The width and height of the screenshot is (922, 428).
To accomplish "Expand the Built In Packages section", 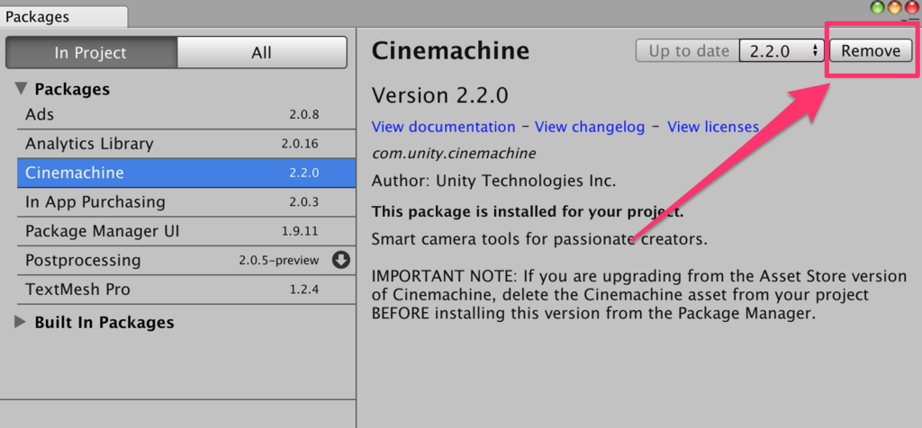I will (22, 322).
